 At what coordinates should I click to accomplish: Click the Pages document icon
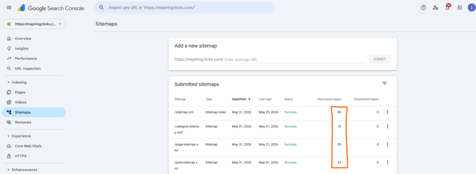click(x=9, y=92)
